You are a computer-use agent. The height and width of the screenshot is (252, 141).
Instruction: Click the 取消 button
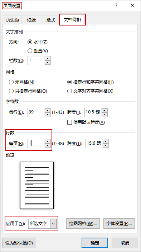click(x=125, y=243)
